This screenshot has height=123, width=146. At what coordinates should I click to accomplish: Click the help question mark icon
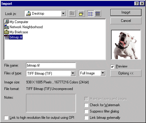click(136, 4)
